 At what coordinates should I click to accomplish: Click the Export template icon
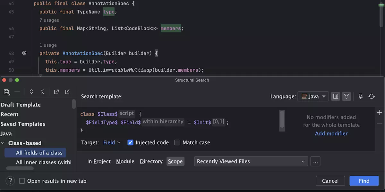(x=56, y=92)
